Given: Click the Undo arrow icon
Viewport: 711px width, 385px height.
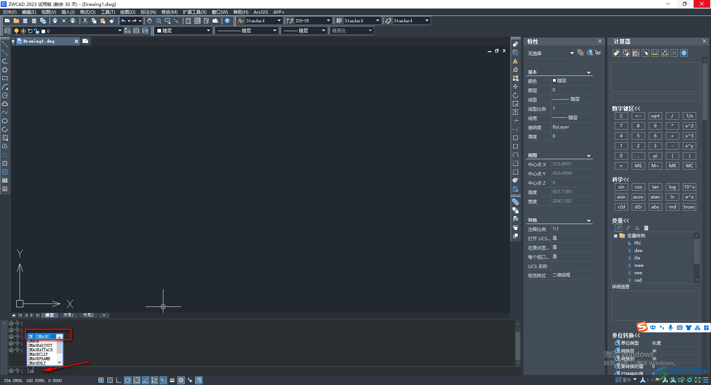Looking at the screenshot, I should (123, 21).
